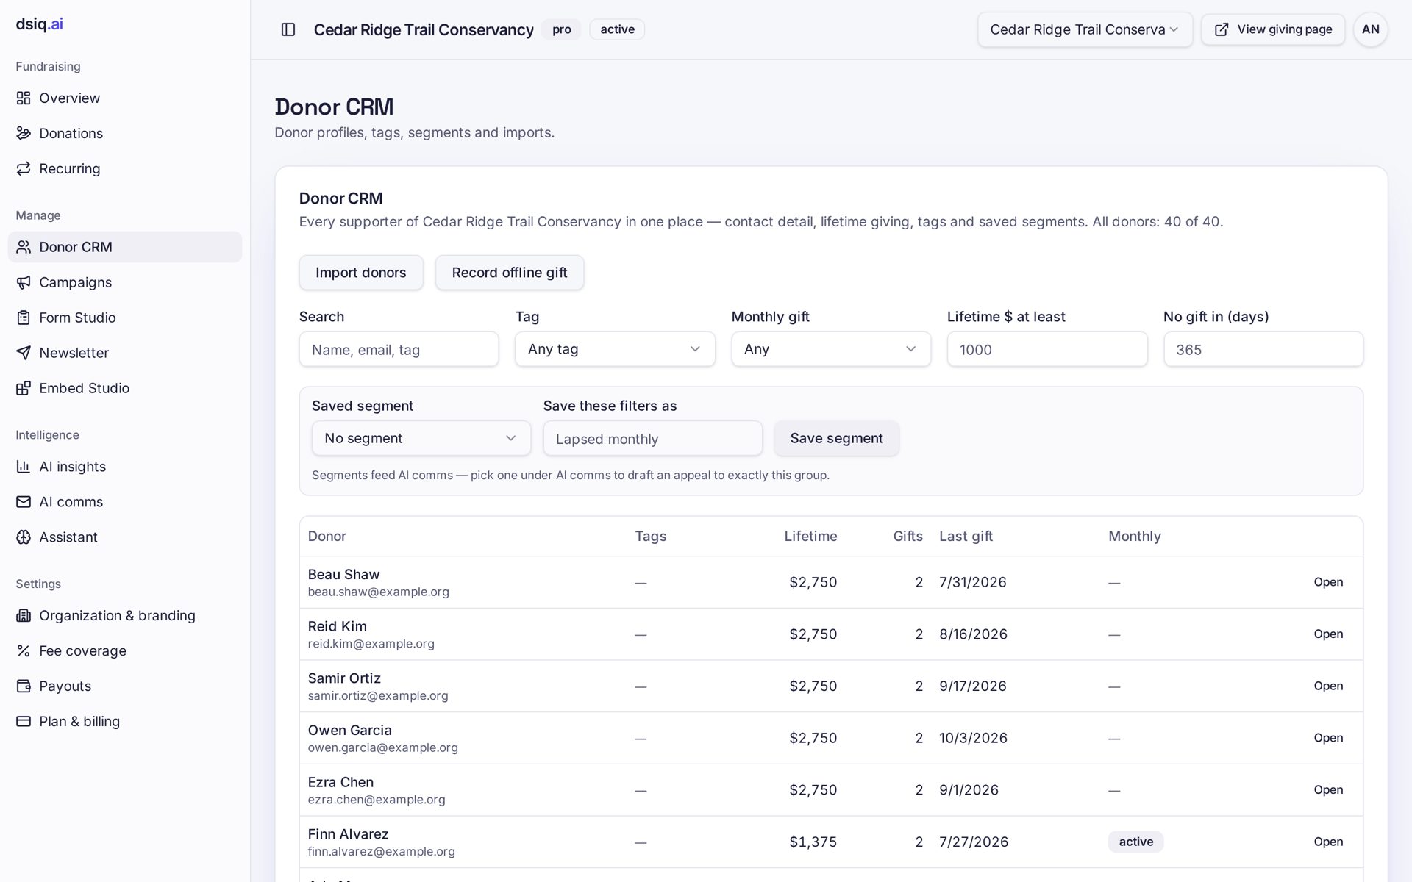1412x882 pixels.
Task: Open Campaigns in the sidebar
Action: pos(125,282)
